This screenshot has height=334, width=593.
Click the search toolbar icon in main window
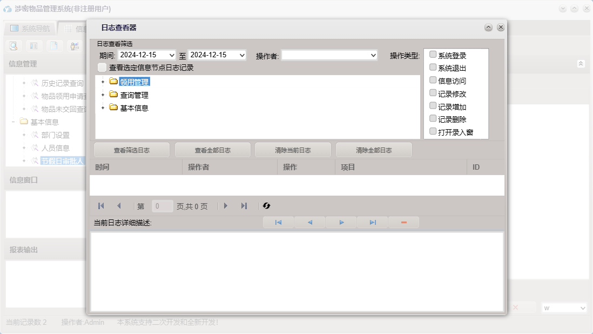[x=14, y=46]
